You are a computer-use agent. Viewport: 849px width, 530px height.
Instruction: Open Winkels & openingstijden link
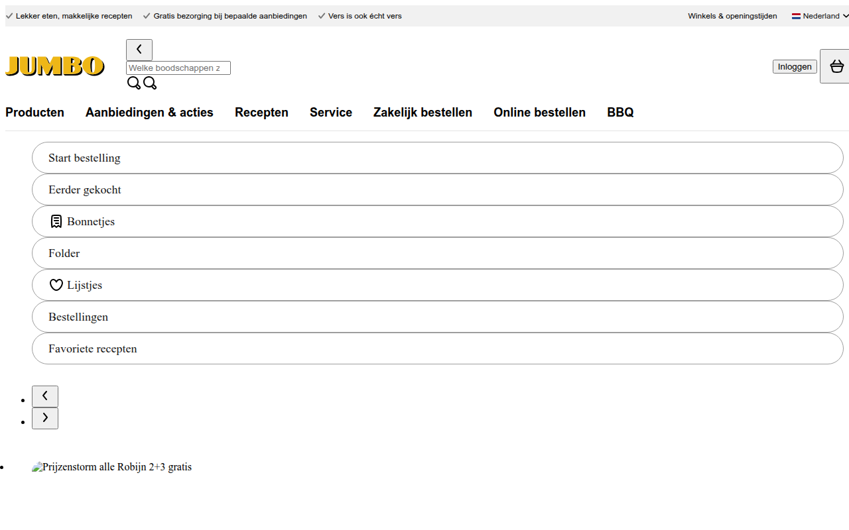732,16
